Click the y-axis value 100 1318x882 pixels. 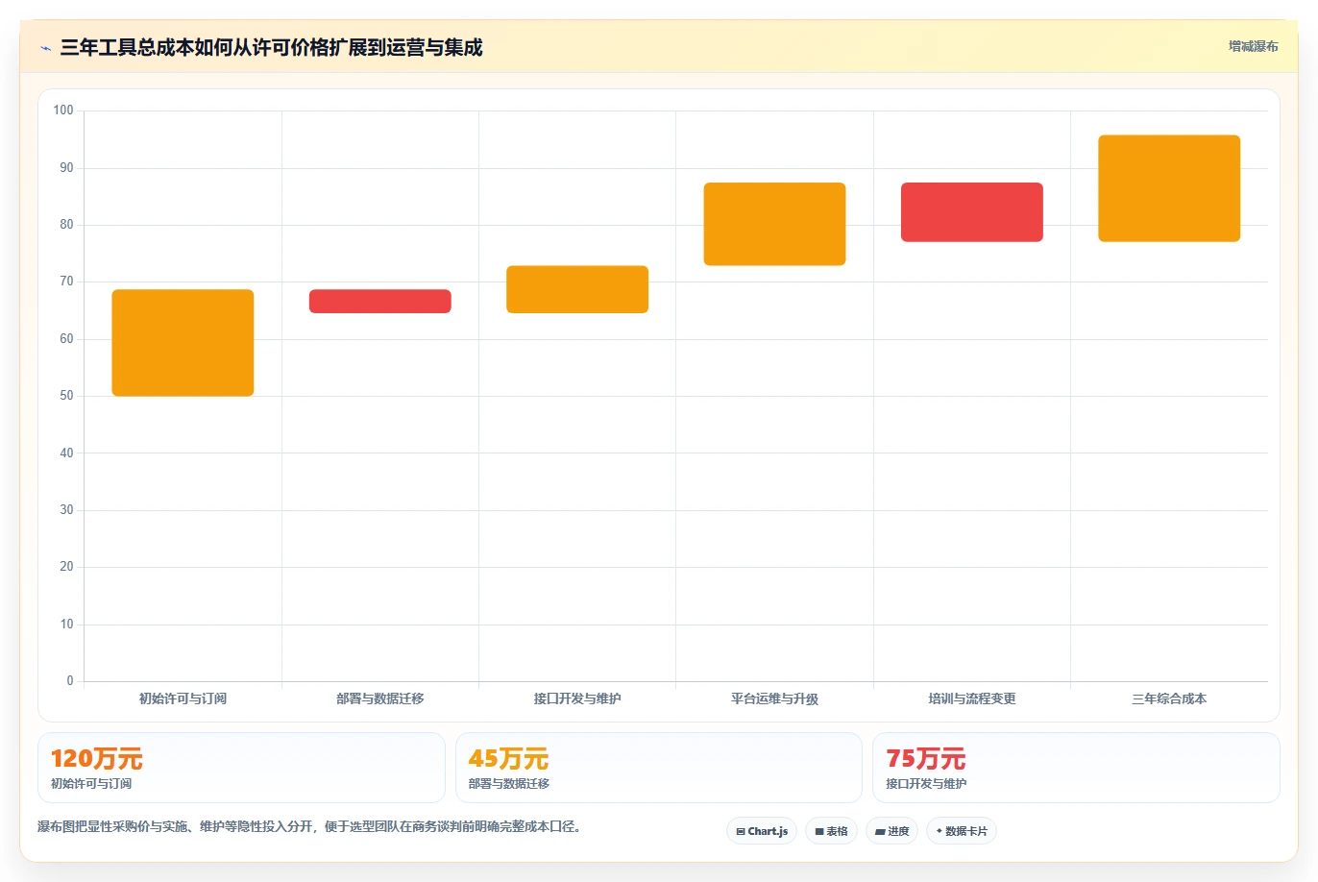coord(63,110)
